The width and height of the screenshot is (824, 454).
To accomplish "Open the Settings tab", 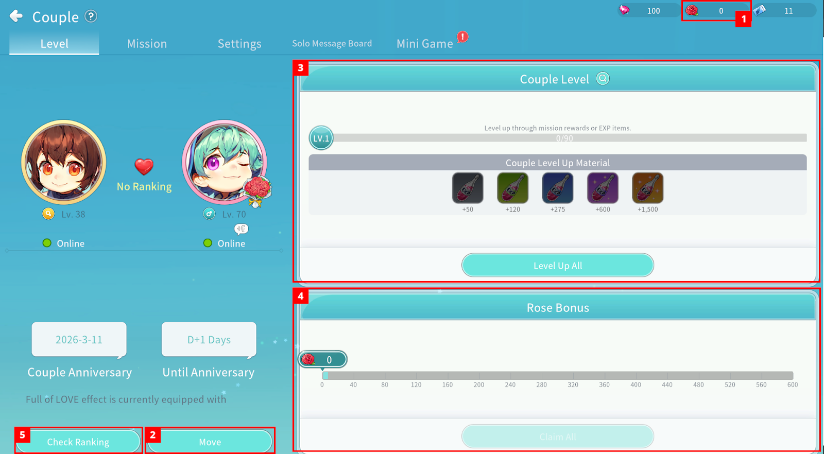I will coord(239,44).
